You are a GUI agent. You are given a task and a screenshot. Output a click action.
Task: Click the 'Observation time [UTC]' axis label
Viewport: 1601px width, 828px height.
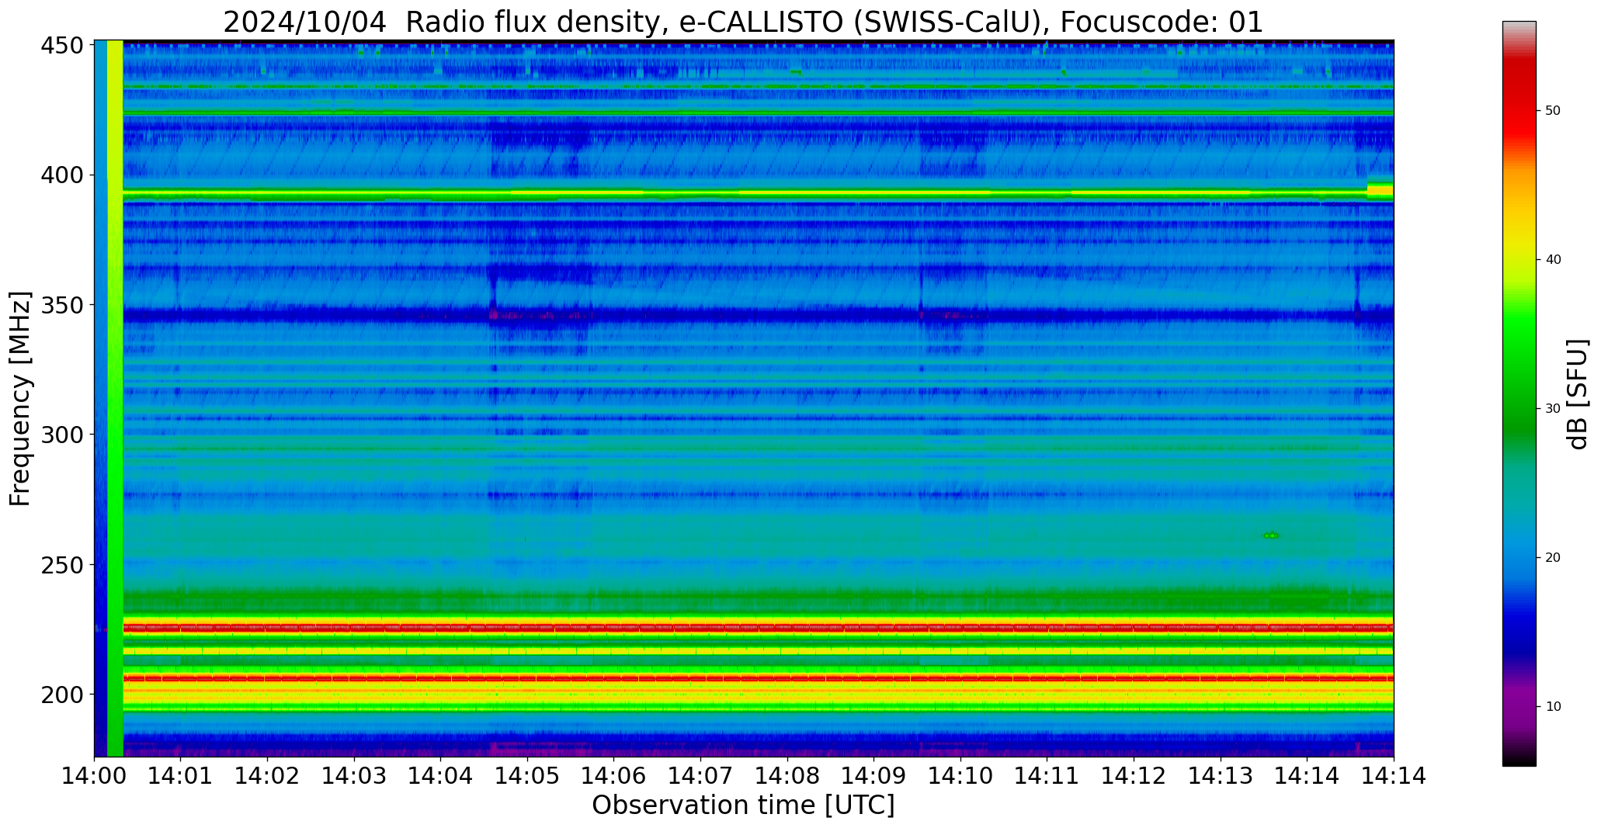pyautogui.click(x=743, y=805)
